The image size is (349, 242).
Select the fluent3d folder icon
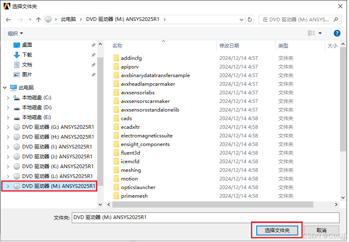[116, 153]
